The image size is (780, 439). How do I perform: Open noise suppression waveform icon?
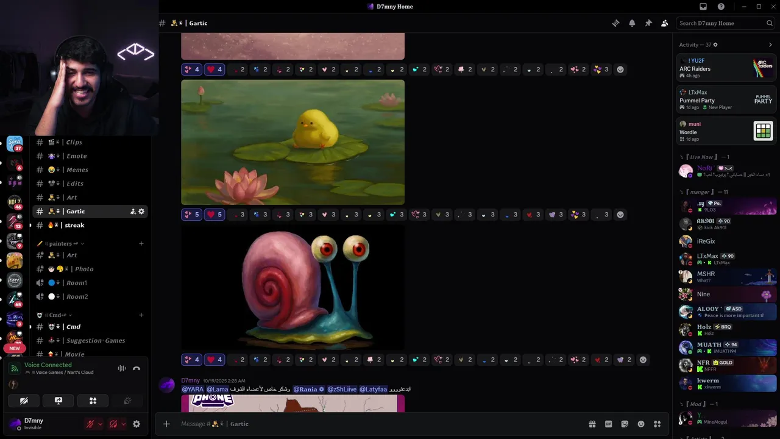(122, 368)
